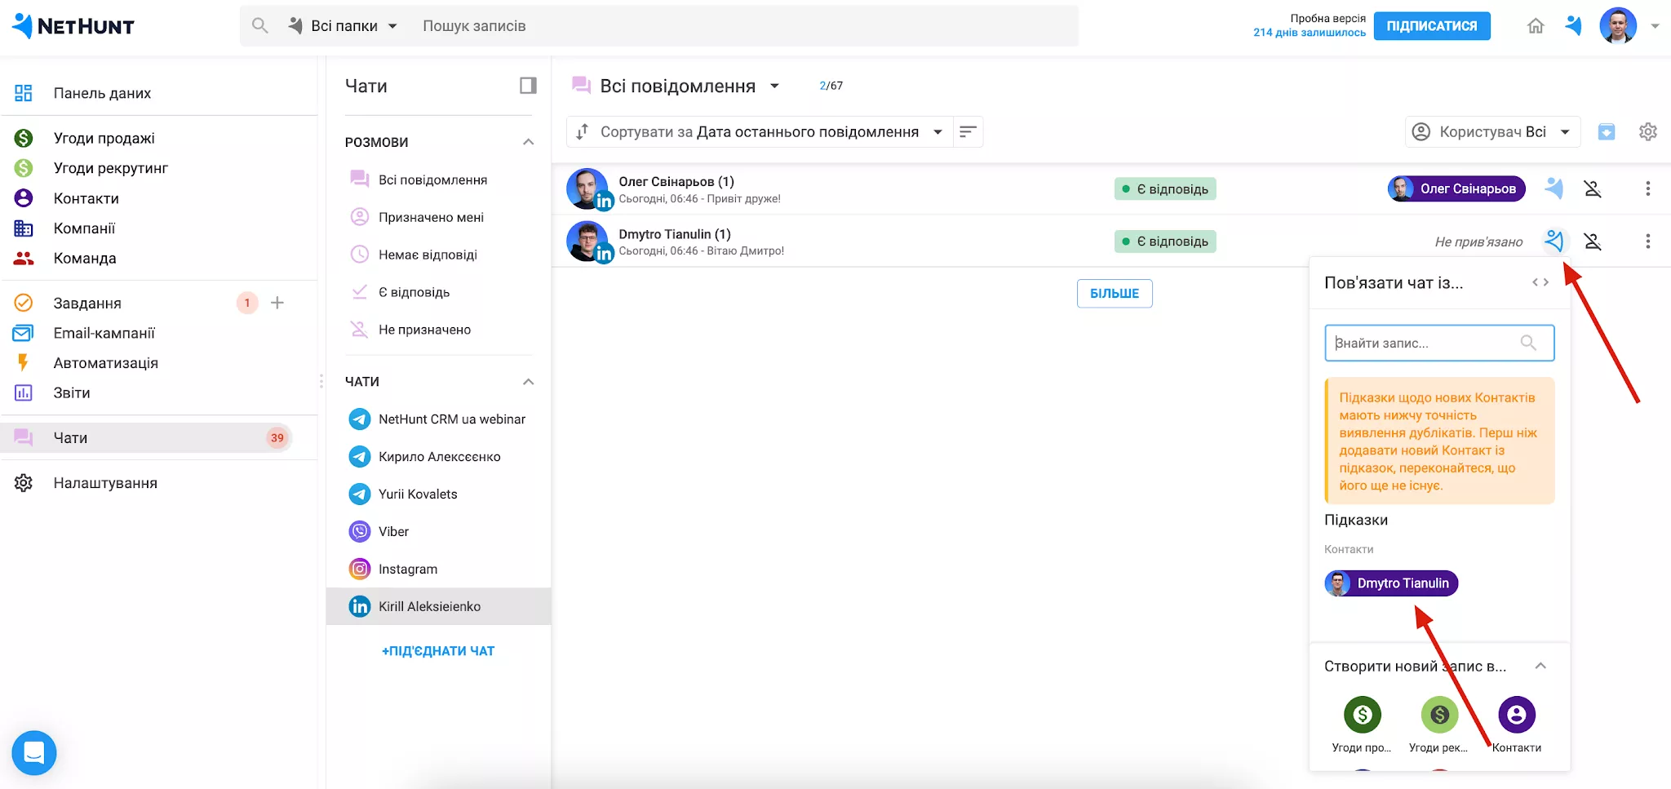
Task: Add a new task with plus icon
Action: [277, 303]
